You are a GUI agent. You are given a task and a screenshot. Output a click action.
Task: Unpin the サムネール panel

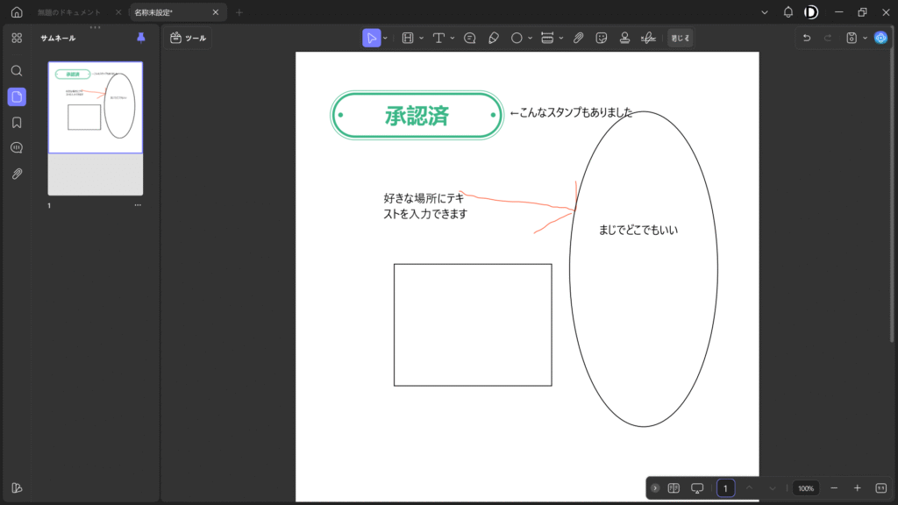[141, 38]
